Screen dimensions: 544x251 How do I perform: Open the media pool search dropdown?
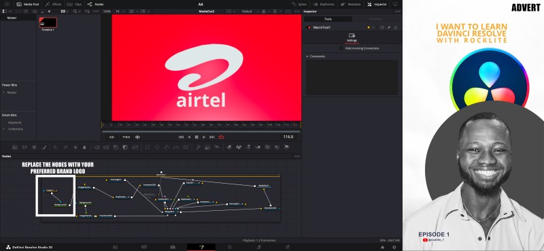click(76, 12)
